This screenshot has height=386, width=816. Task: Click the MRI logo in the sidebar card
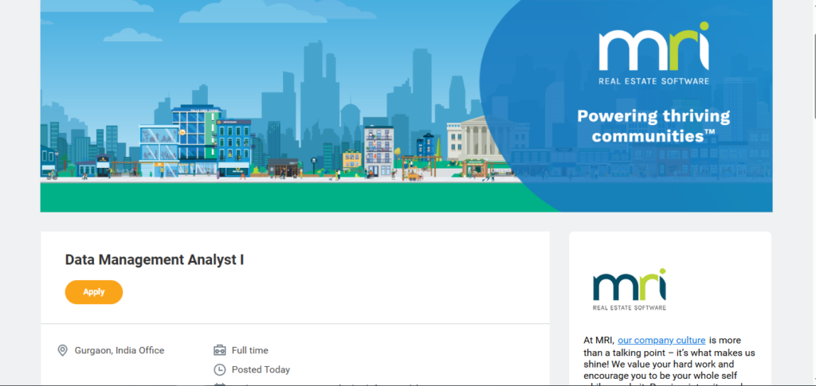[x=630, y=290]
